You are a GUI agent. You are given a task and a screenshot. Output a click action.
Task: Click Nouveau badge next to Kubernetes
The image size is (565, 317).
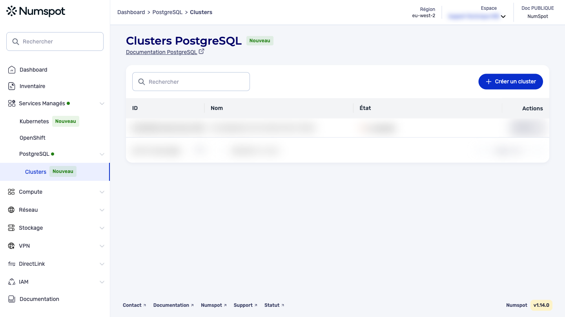[x=66, y=121]
